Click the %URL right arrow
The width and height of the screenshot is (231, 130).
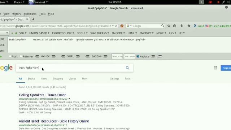(78, 56)
